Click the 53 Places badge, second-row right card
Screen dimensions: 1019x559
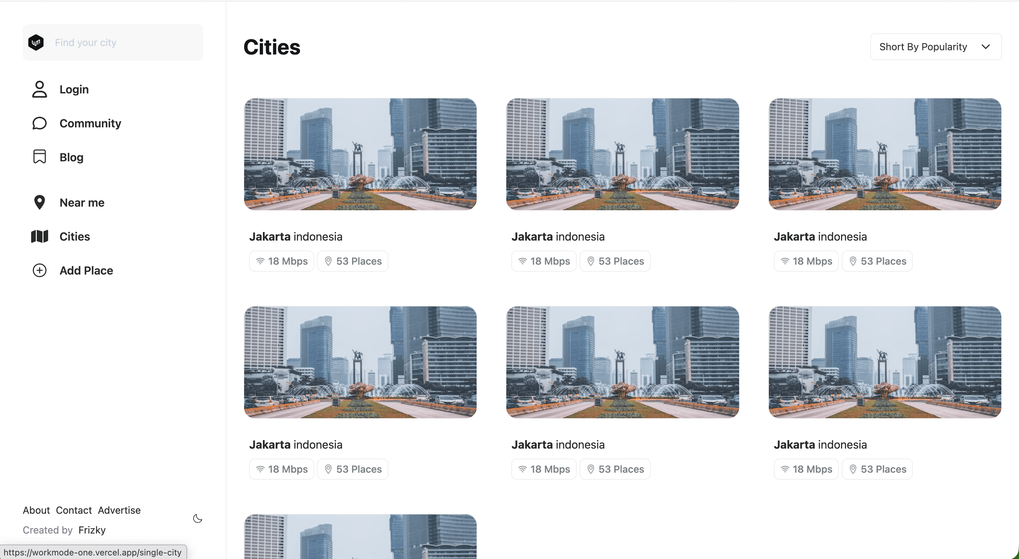coord(877,469)
